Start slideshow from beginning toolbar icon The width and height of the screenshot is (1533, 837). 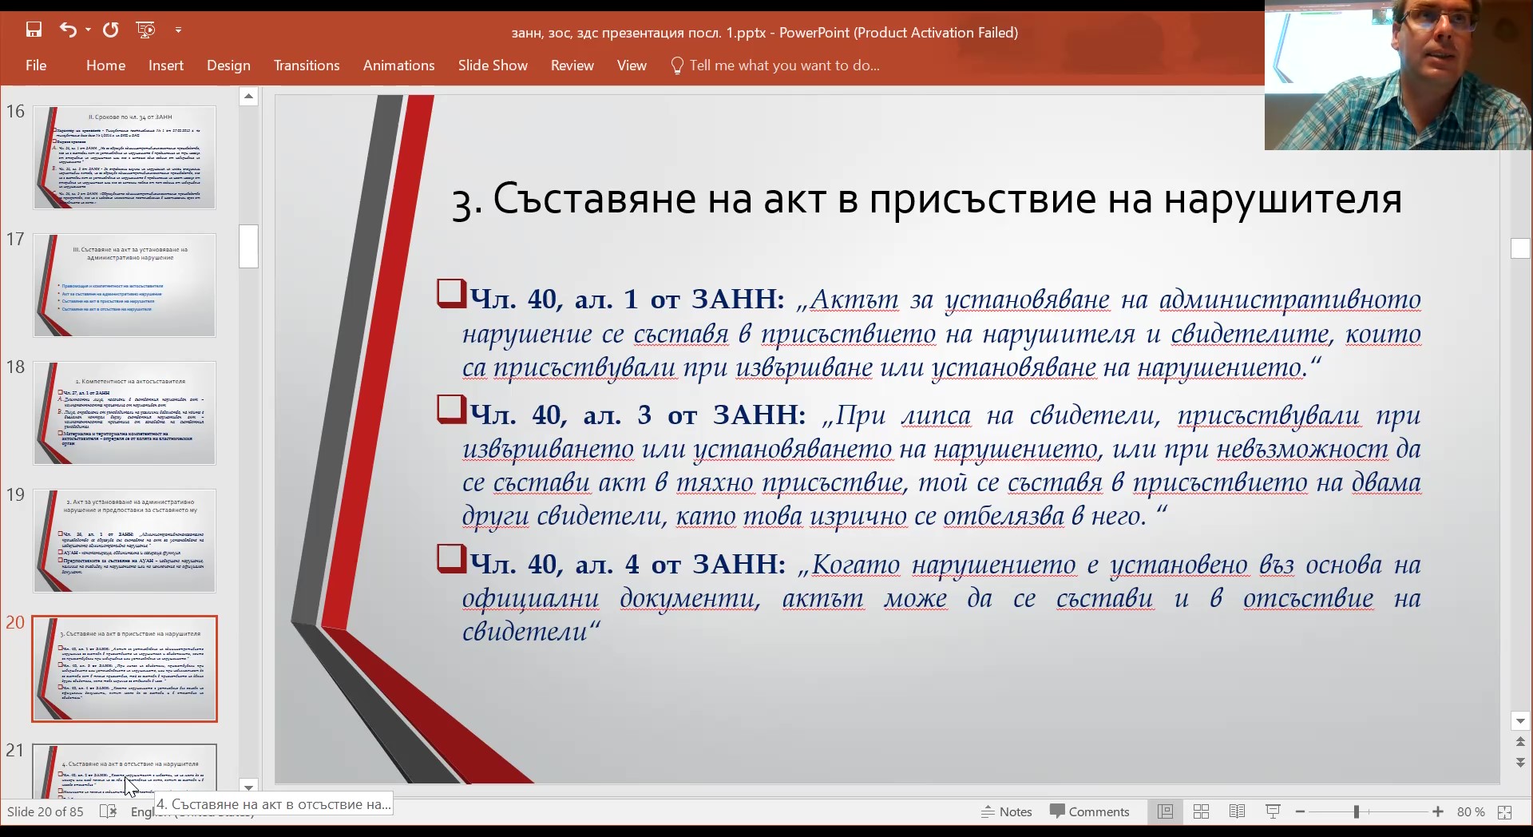click(x=145, y=30)
